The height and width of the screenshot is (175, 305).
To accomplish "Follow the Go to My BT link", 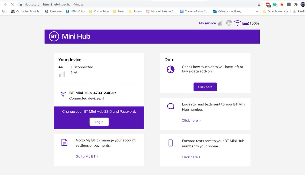I will (x=87, y=156).
